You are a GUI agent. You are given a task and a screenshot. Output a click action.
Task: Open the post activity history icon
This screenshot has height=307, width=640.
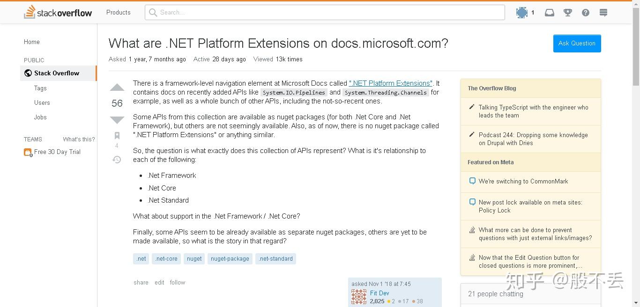[x=117, y=160]
